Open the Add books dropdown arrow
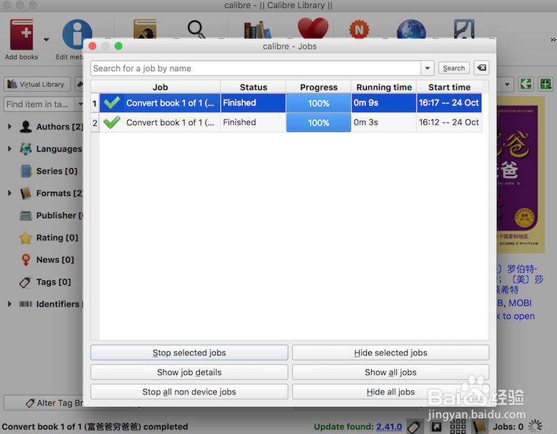This screenshot has width=557, height=434. [x=47, y=40]
